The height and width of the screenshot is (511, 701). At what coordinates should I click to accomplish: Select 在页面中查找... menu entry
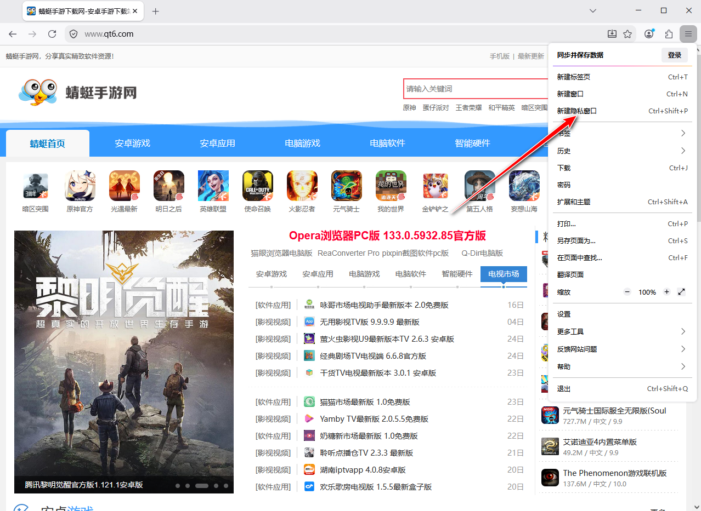(623, 257)
